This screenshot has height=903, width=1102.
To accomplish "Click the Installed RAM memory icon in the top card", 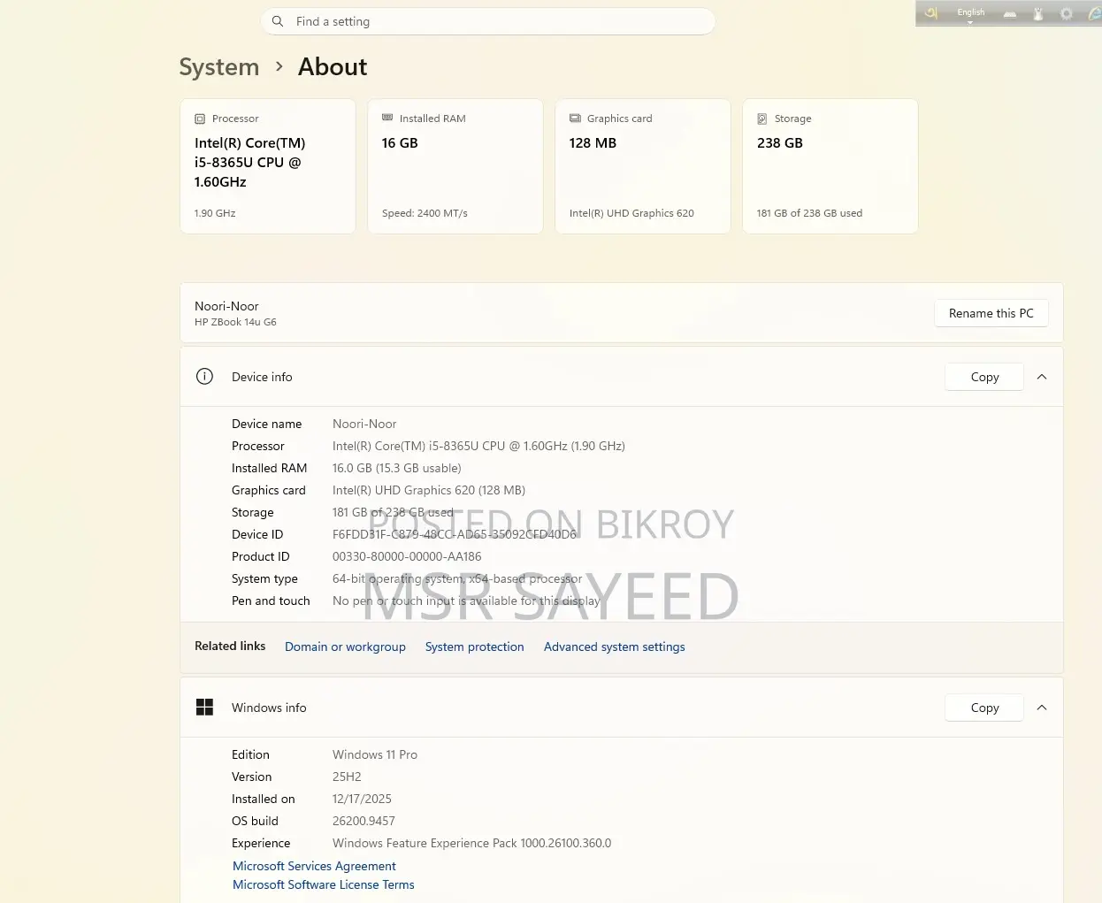I will click(x=387, y=118).
